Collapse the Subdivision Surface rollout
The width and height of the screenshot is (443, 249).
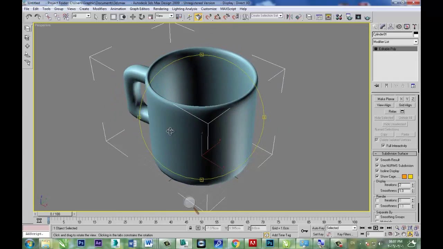point(395,154)
